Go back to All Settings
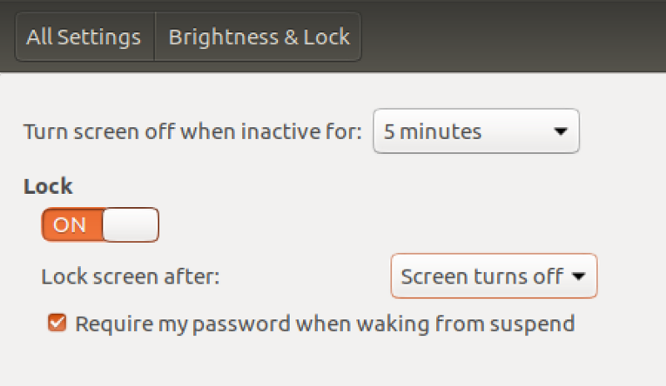The height and width of the screenshot is (386, 666). coord(85,37)
